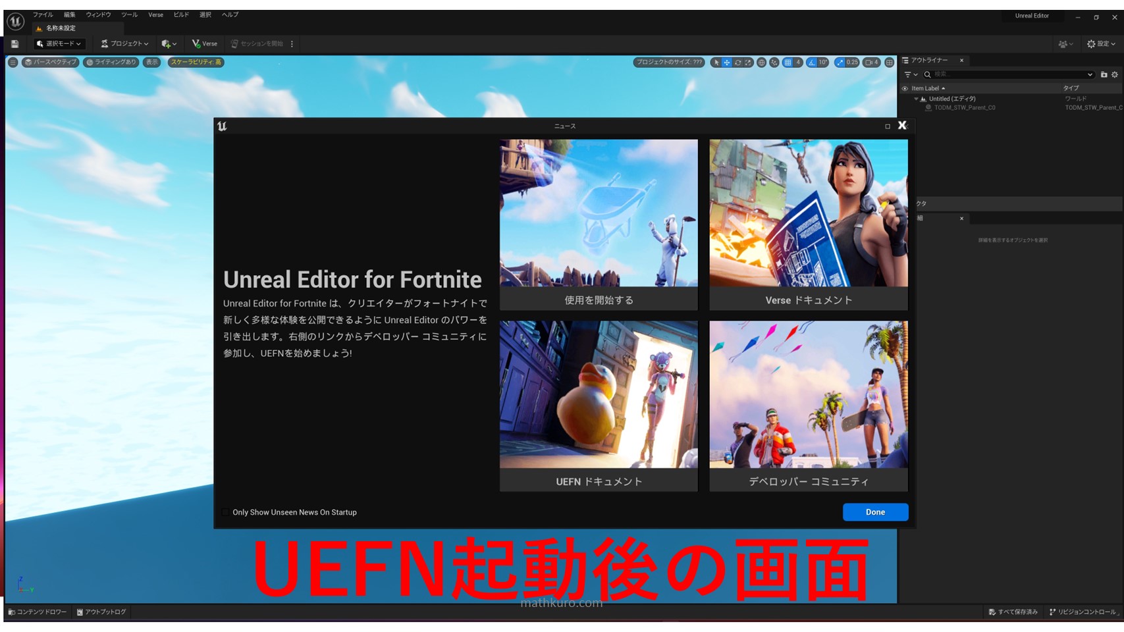Click the Unreal Engine logo icon
This screenshot has height=632, width=1124.
(x=15, y=22)
